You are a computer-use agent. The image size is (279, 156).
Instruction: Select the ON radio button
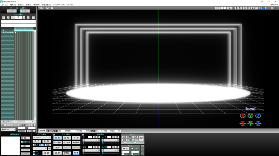click(x=34, y=152)
